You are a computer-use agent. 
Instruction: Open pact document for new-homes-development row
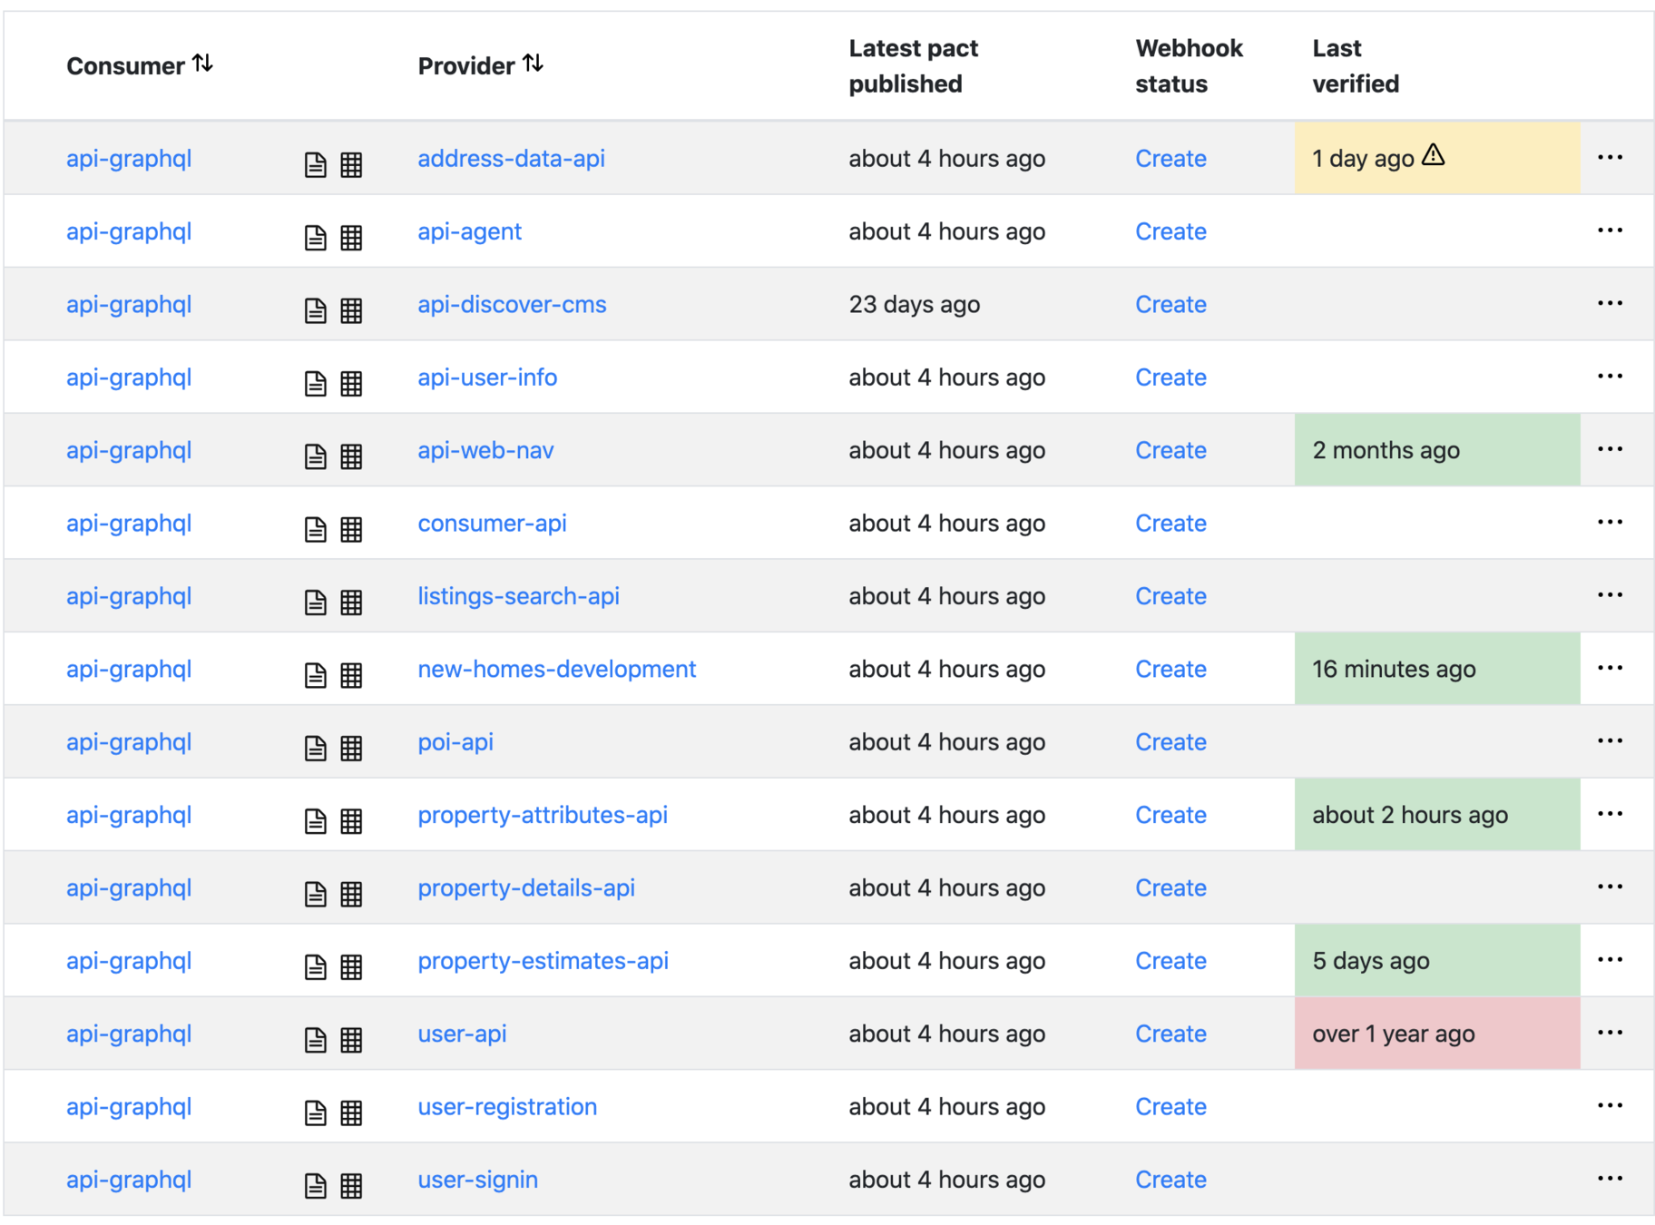click(315, 675)
